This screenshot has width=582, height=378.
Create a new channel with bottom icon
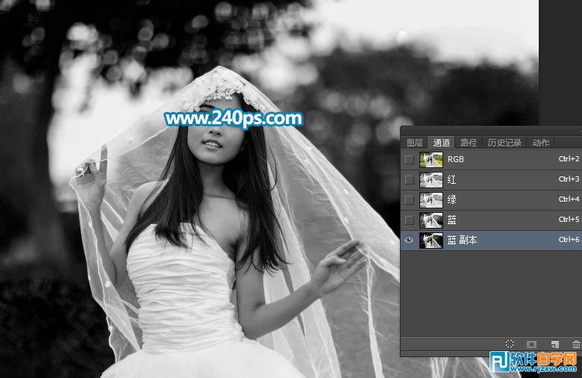click(x=554, y=344)
